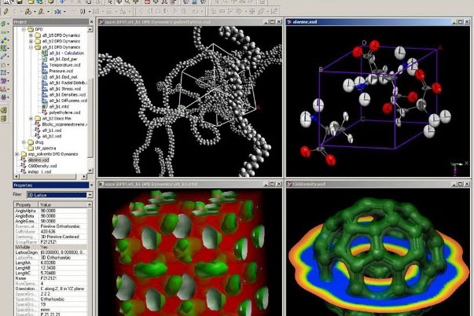474x316 pixels.
Task: Click the blue Clean structure icon
Action: click(57, 12)
